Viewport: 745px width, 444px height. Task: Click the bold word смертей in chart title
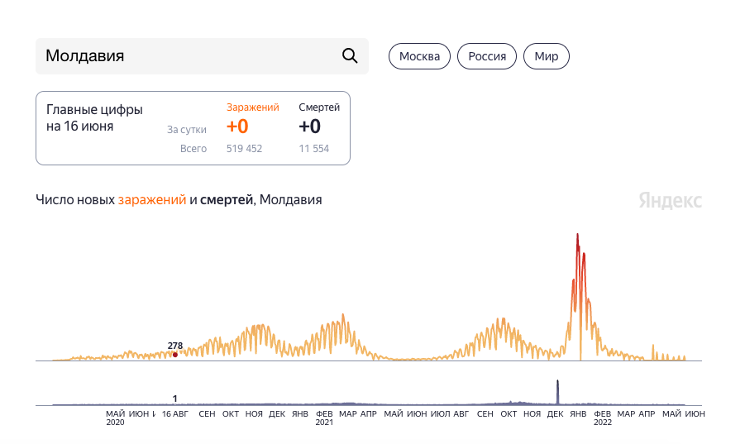(x=227, y=200)
